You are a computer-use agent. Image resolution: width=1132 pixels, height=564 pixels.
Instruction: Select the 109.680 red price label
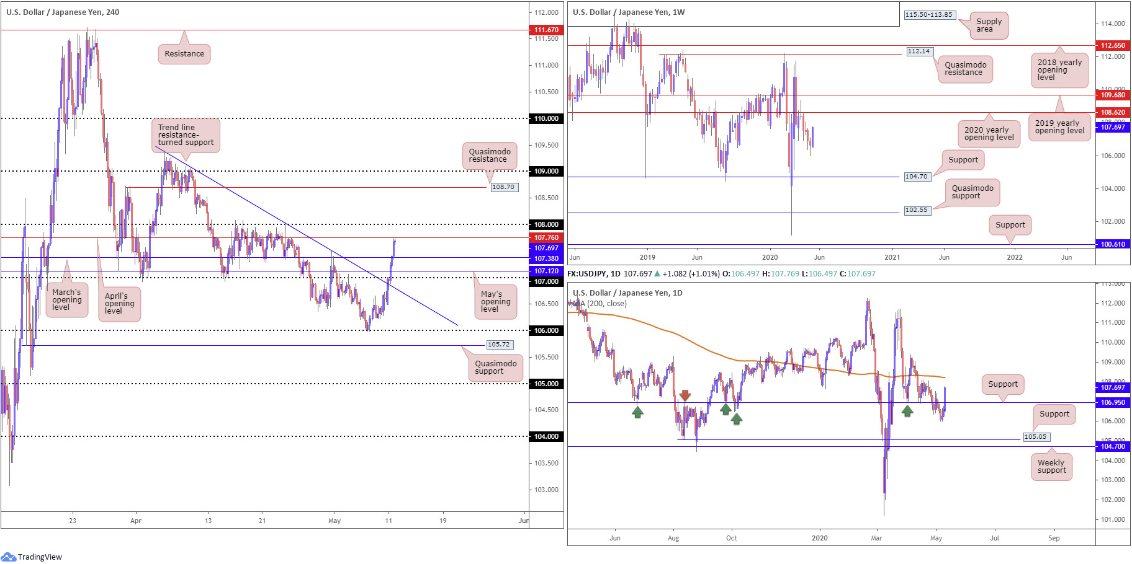(1113, 95)
